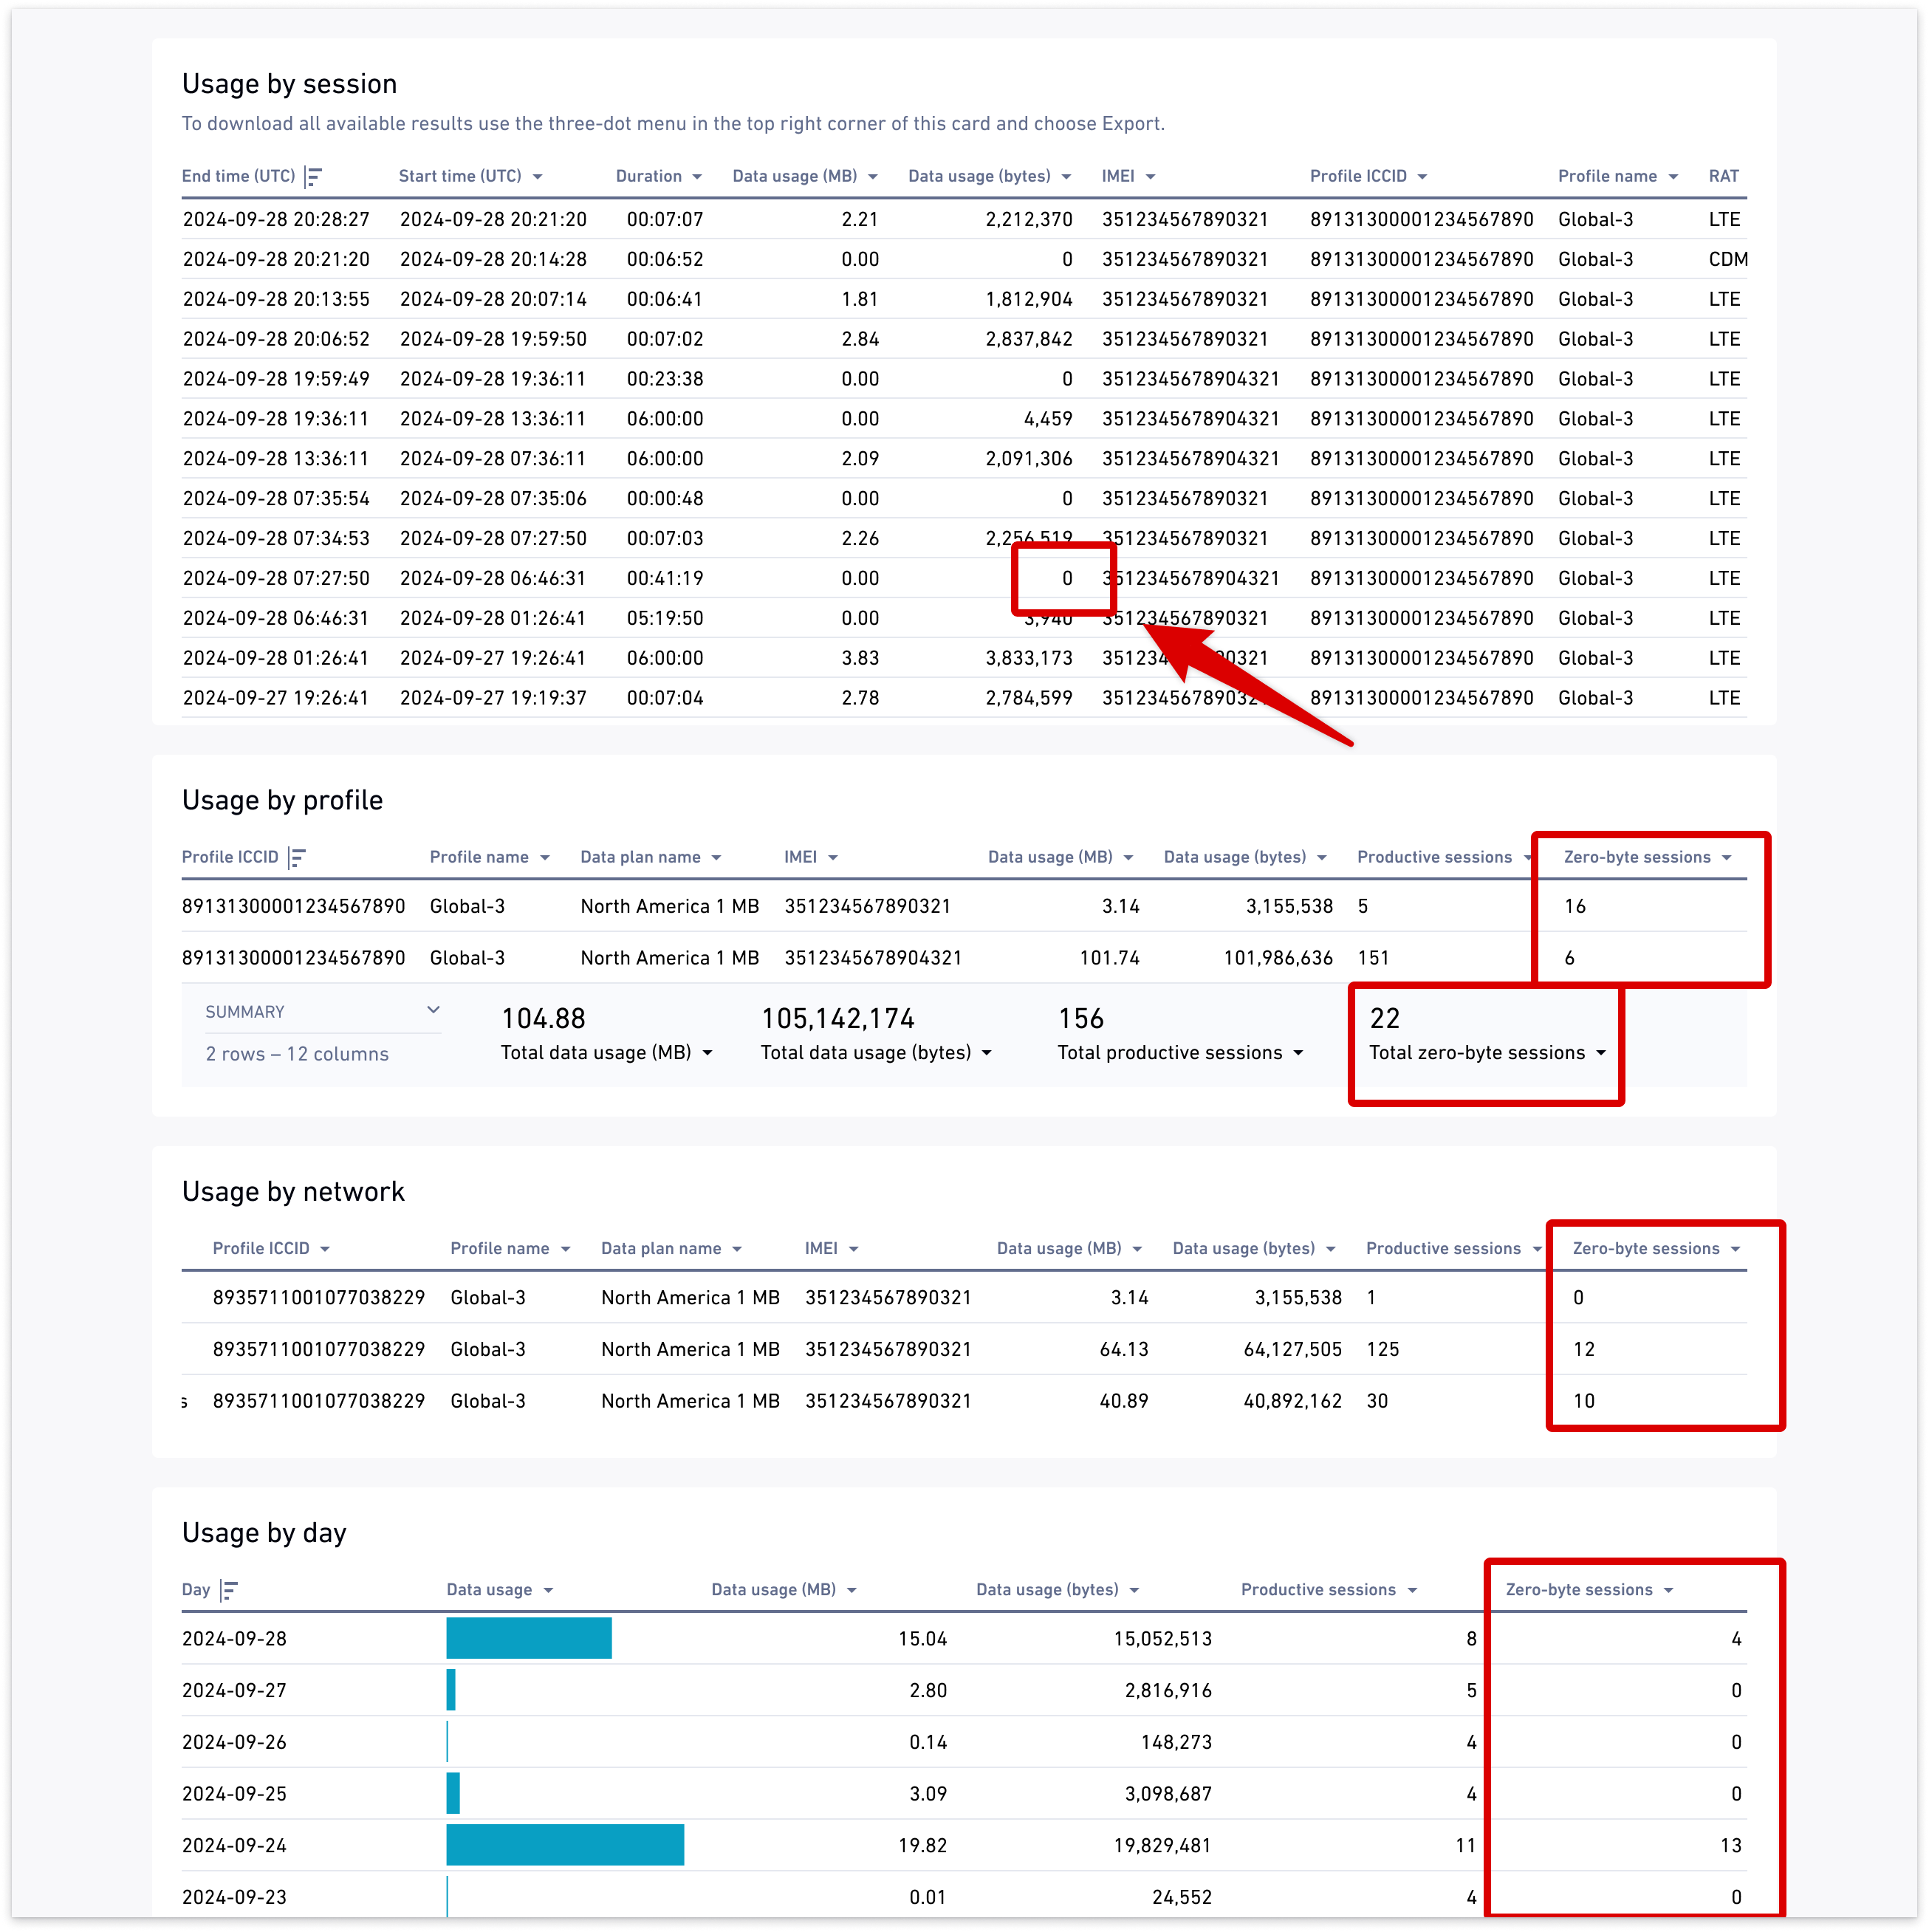Open Data plan name dropdown in Usage by profile
Screen dimensions: 1929x1932
tap(716, 858)
